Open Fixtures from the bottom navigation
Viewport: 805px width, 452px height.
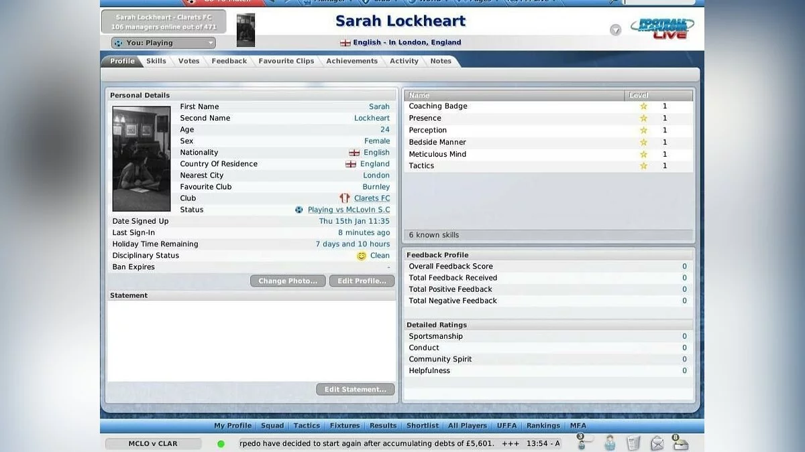click(345, 426)
